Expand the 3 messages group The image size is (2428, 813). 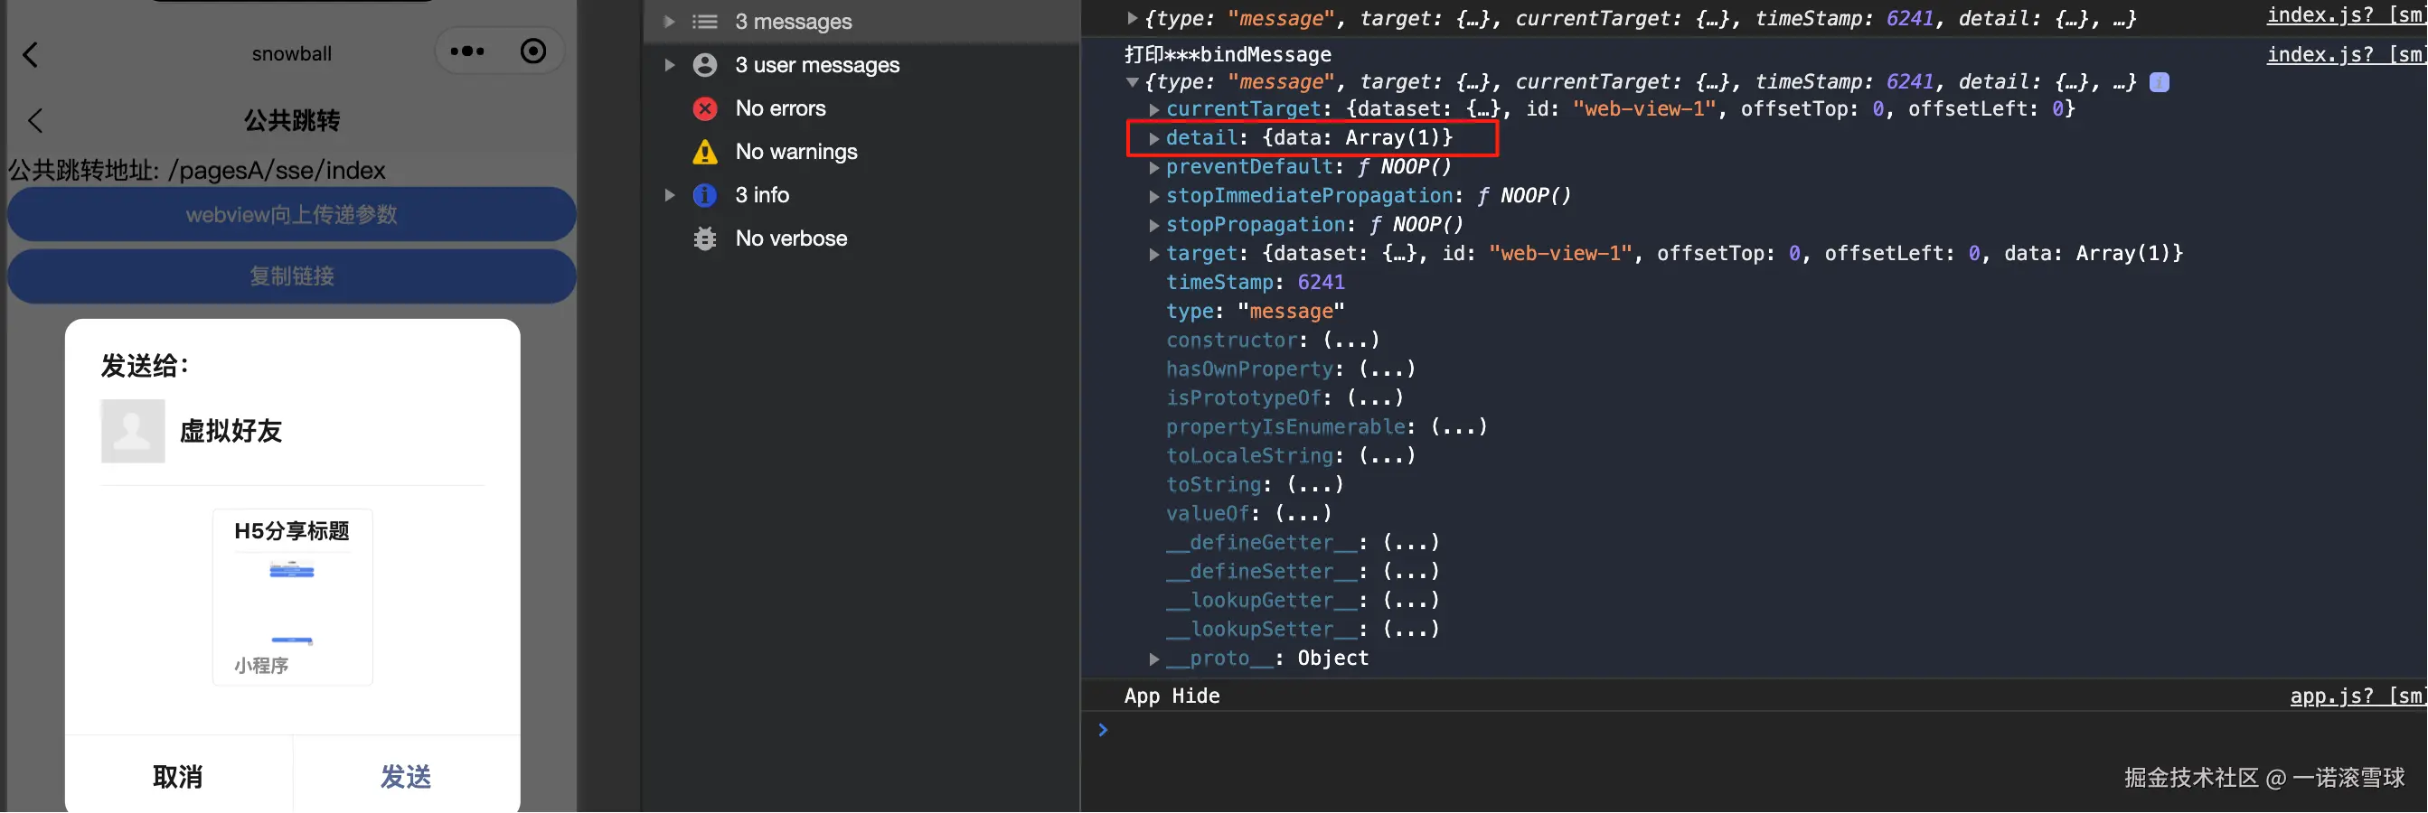669,22
